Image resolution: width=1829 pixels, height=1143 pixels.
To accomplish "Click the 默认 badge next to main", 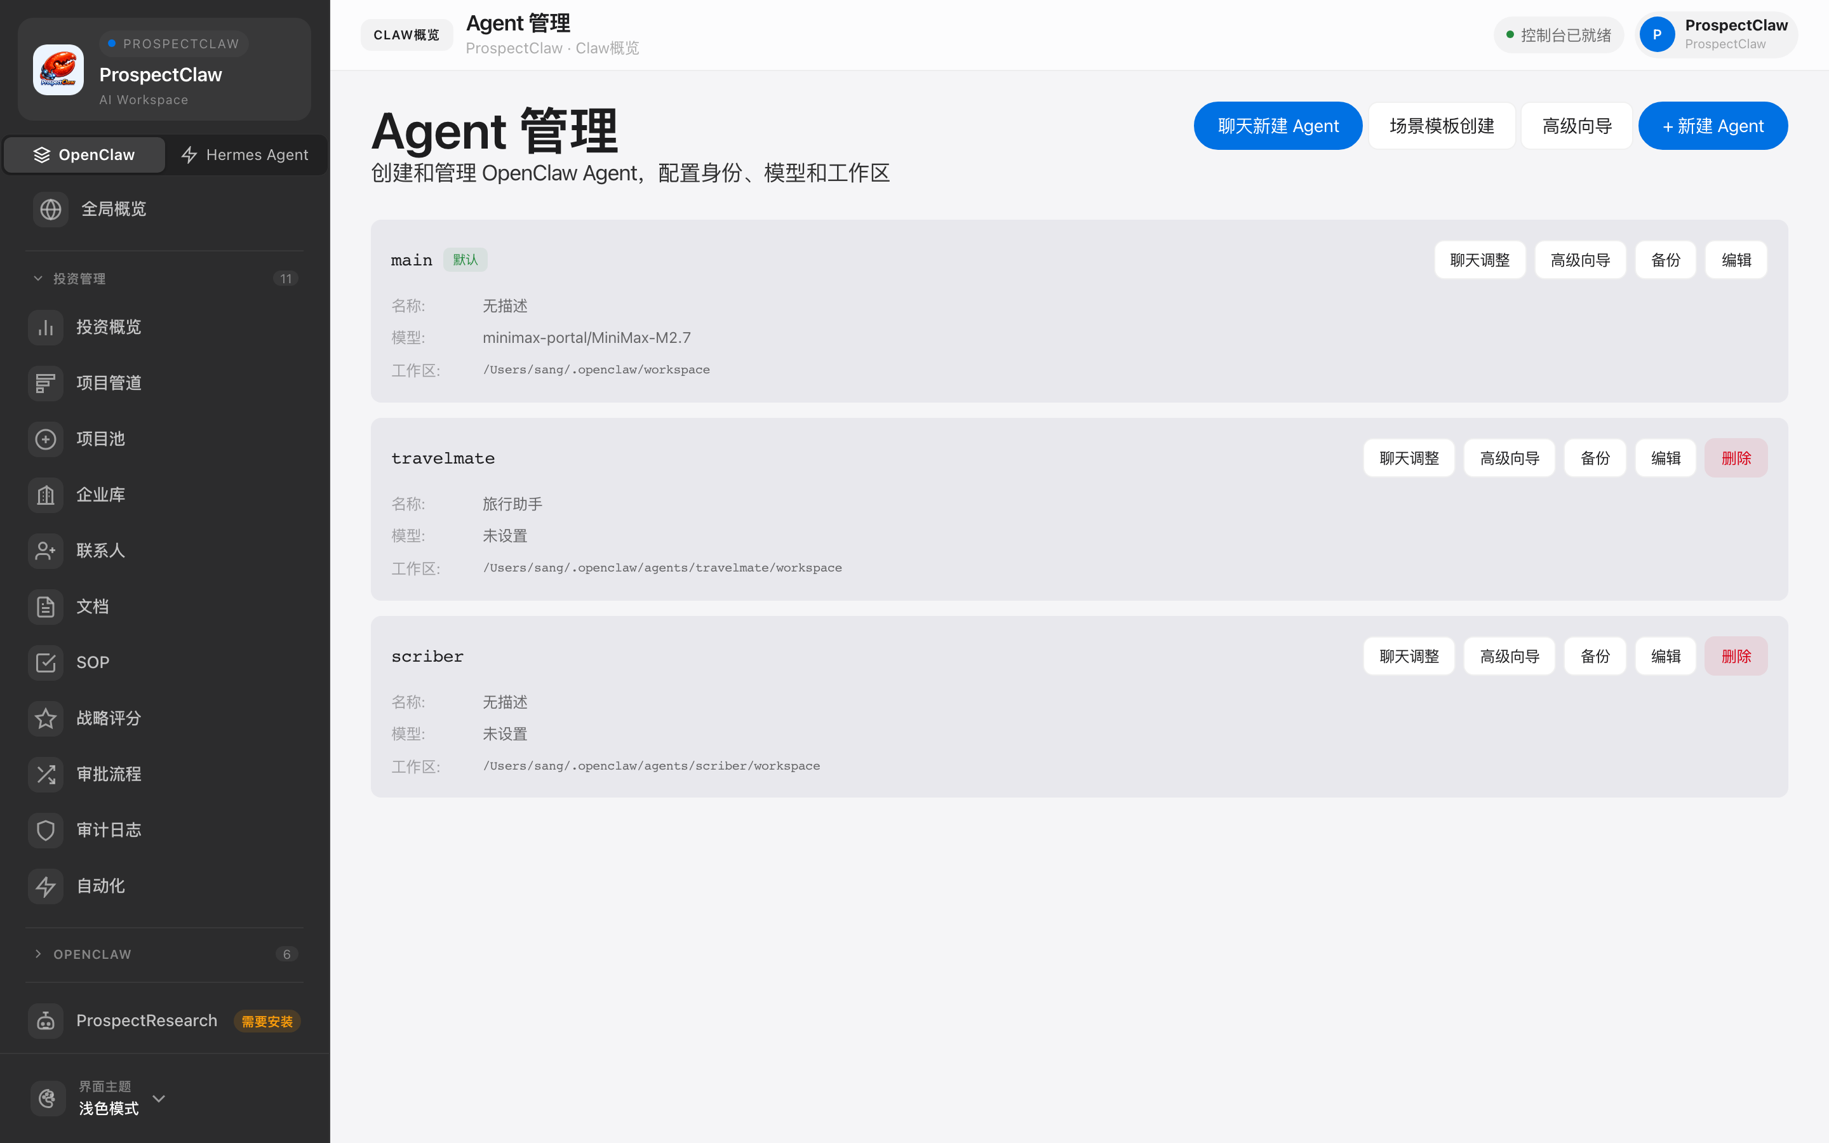I will [x=465, y=259].
